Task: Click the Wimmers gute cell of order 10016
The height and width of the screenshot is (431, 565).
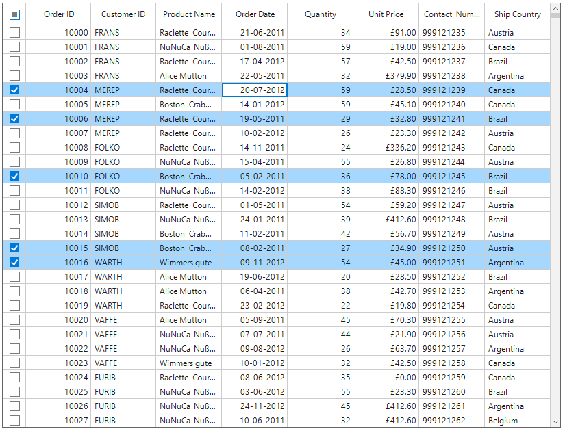Action: point(189,263)
